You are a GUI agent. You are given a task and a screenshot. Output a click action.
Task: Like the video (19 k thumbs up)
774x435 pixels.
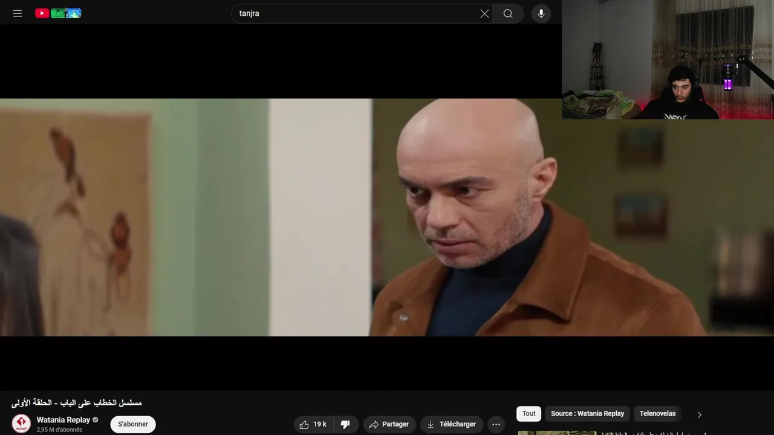(313, 424)
